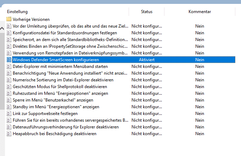Screen dimensions: 241x156
Task: Click the icon for Konfigurationsdatei für Standardzuordnungen
Action: click(x=9, y=33)
